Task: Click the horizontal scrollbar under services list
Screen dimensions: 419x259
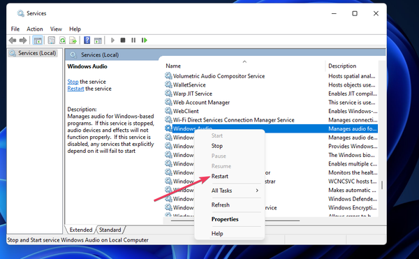Action: pyautogui.click(x=235, y=221)
